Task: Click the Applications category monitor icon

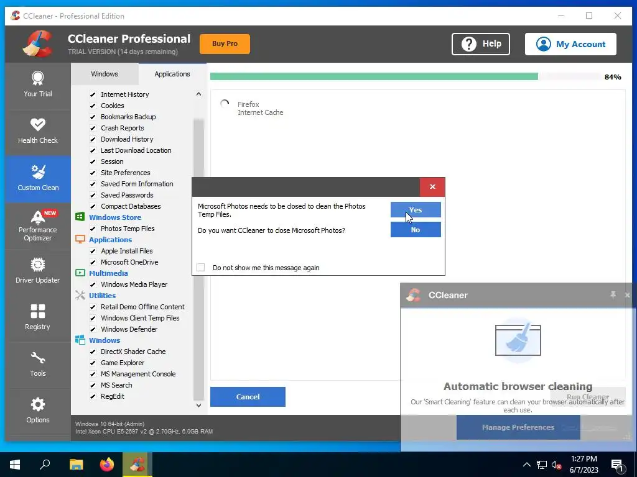Action: [x=80, y=239]
